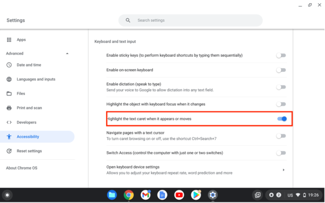Click the 'Open keyboard device settings' label

click(133, 167)
